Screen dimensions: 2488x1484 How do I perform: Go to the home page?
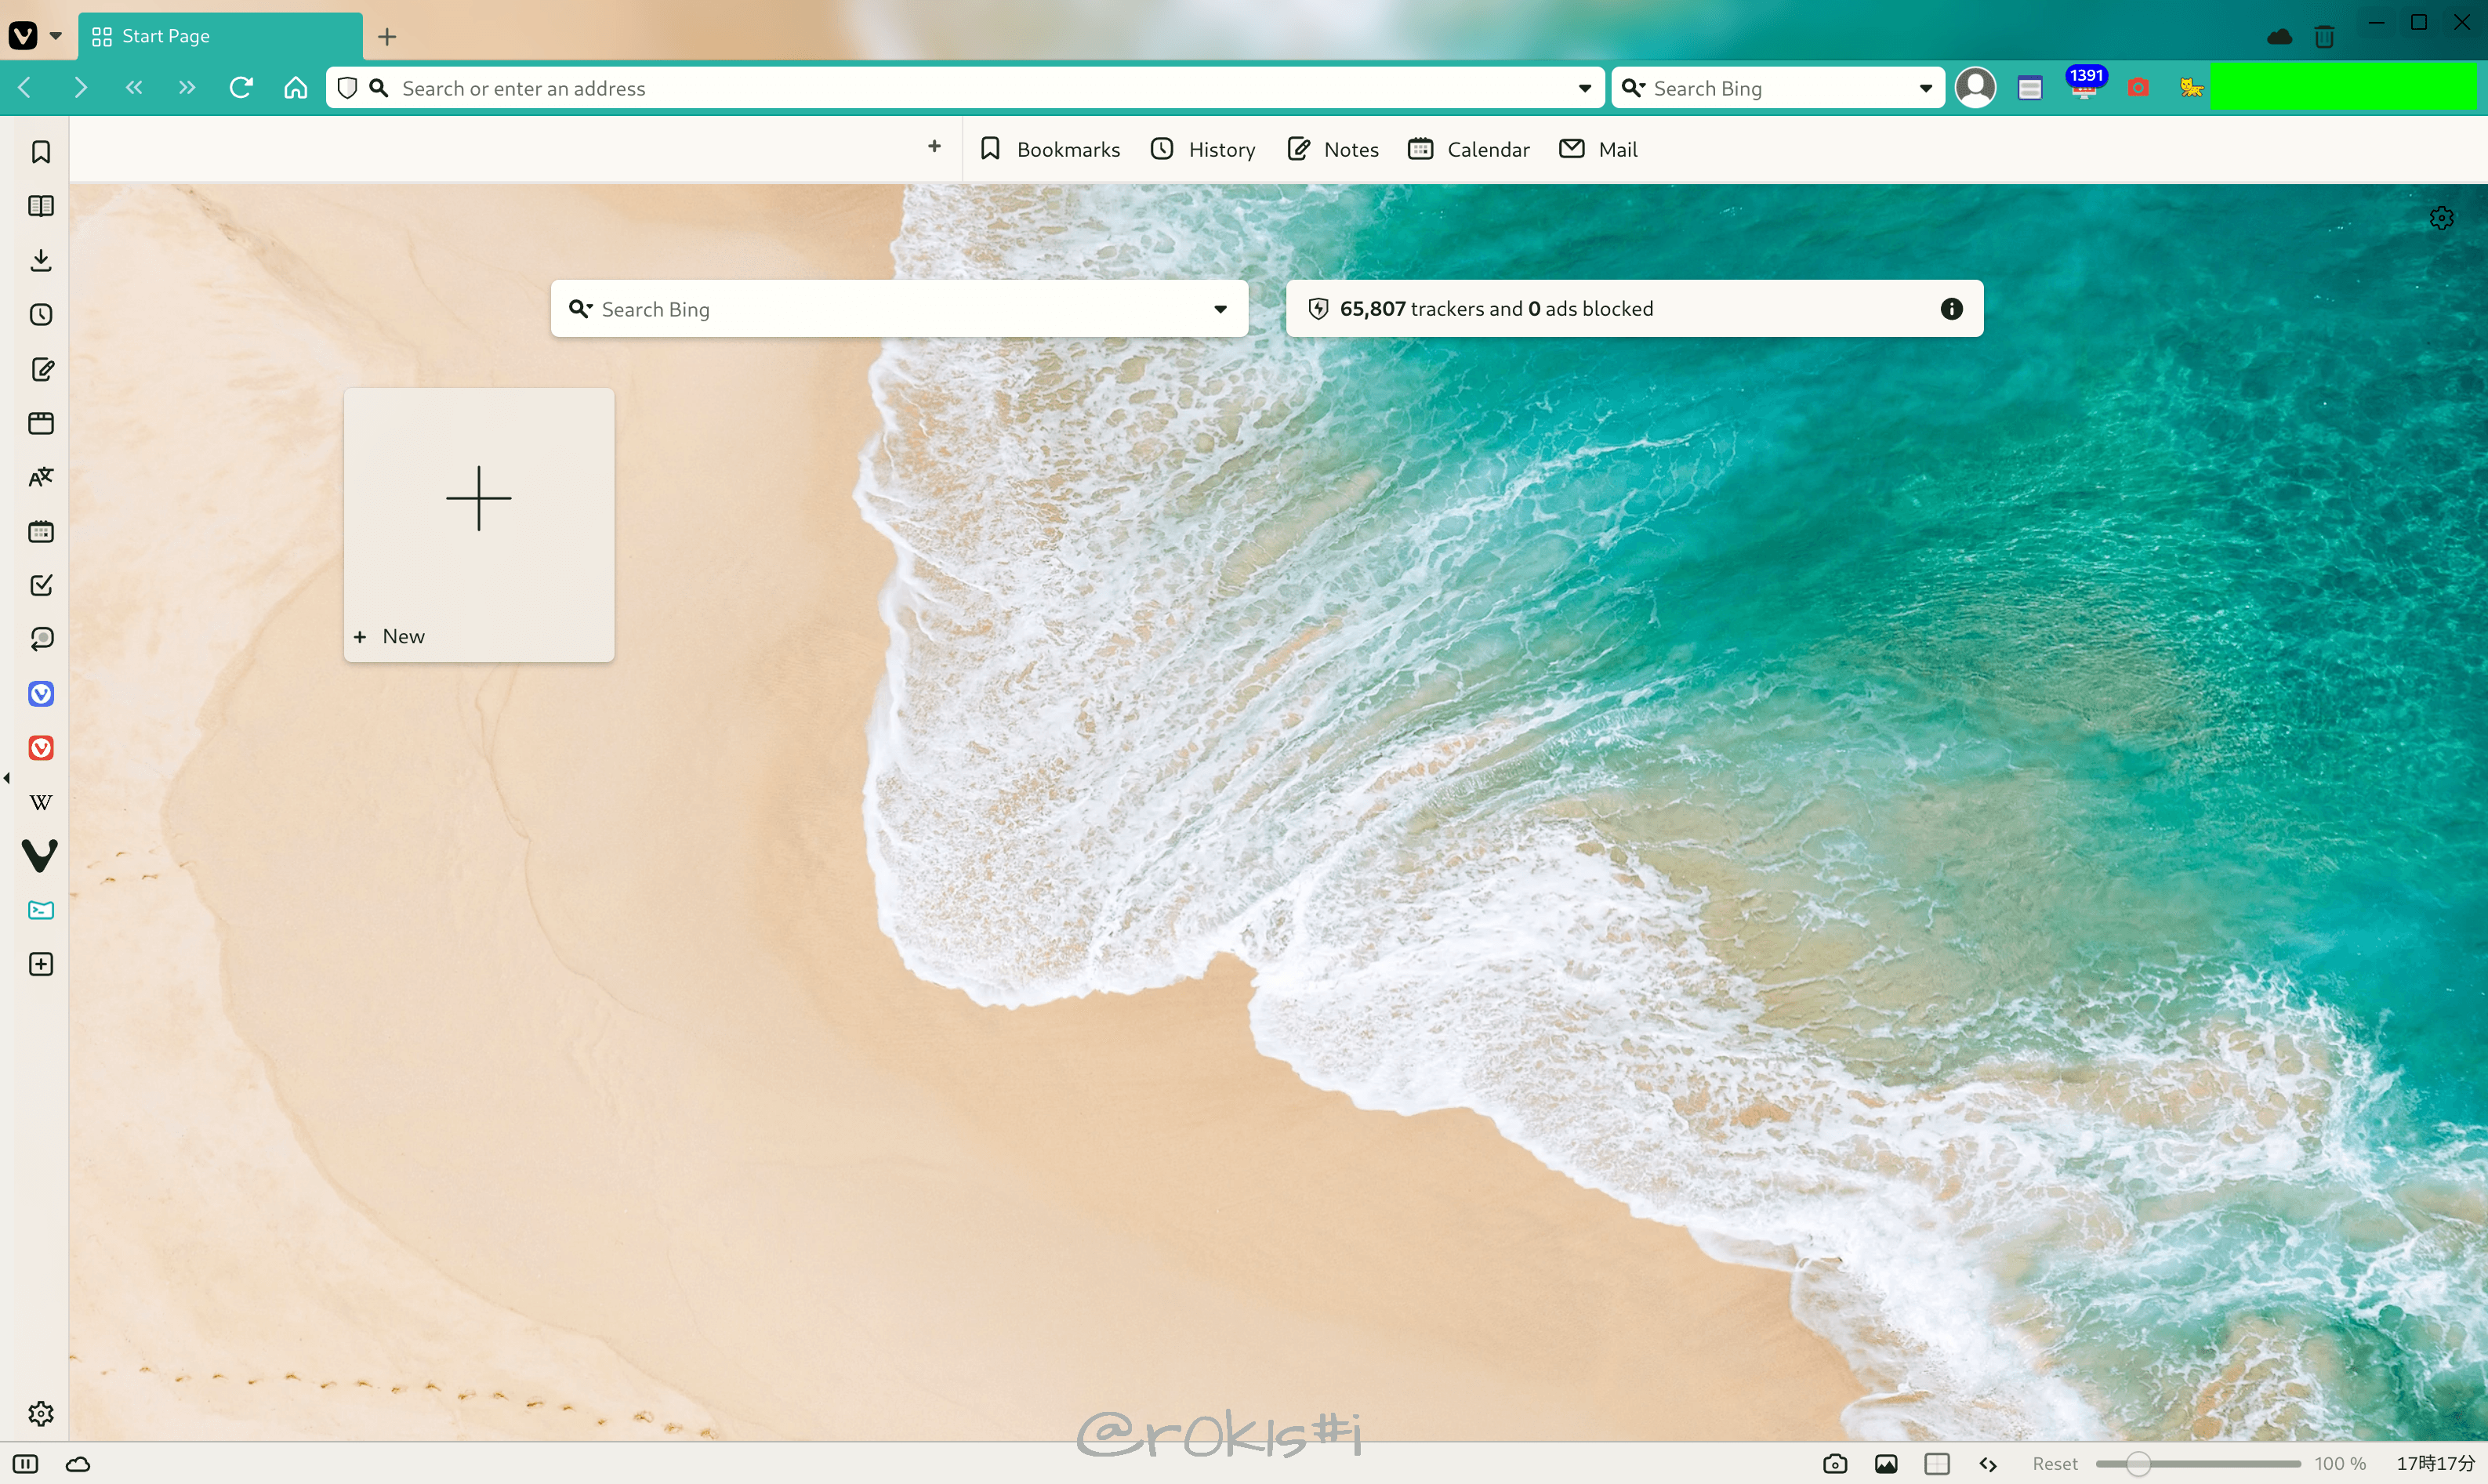295,88
